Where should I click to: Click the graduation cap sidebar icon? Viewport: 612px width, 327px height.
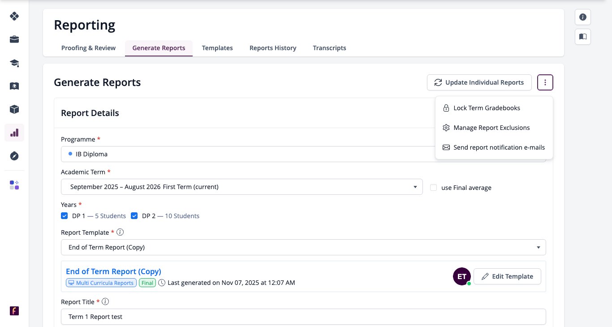[14, 63]
